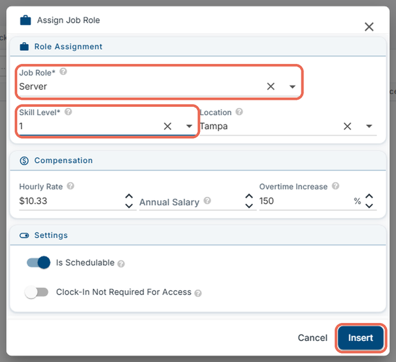Click the Compensation heading
This screenshot has width=396, height=362.
coord(63,161)
